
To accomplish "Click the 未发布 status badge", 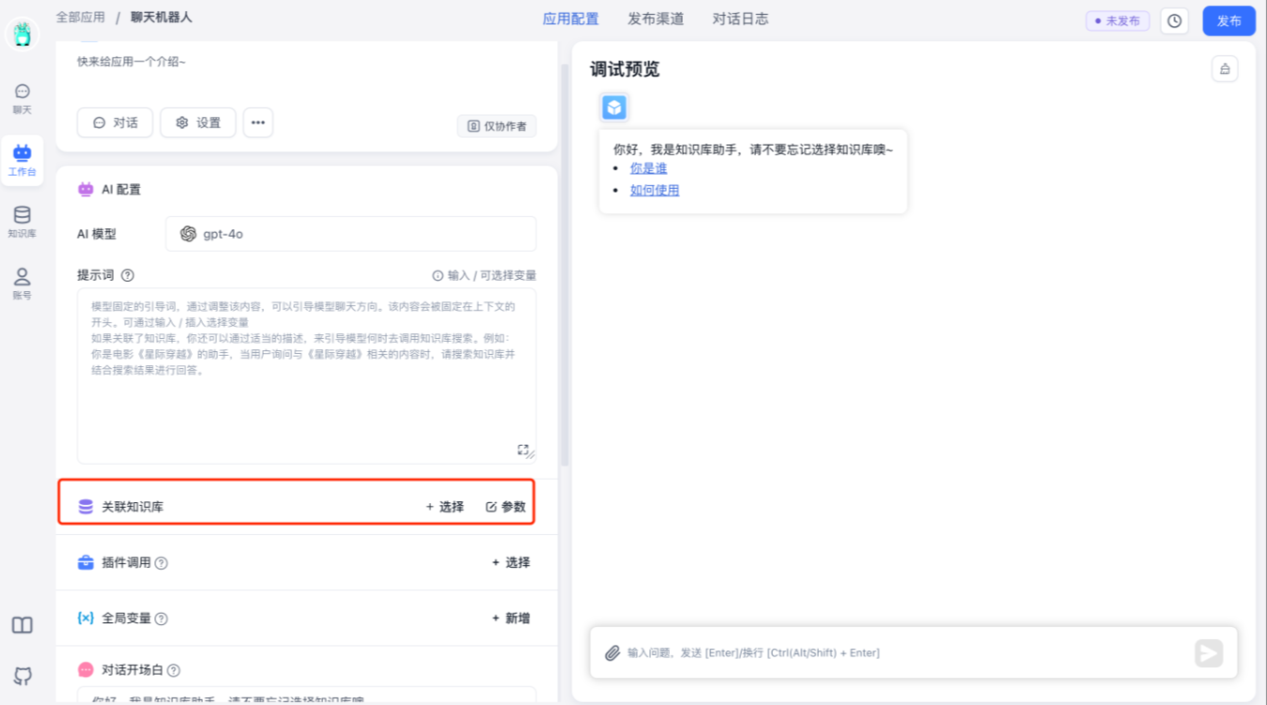I will click(1118, 21).
